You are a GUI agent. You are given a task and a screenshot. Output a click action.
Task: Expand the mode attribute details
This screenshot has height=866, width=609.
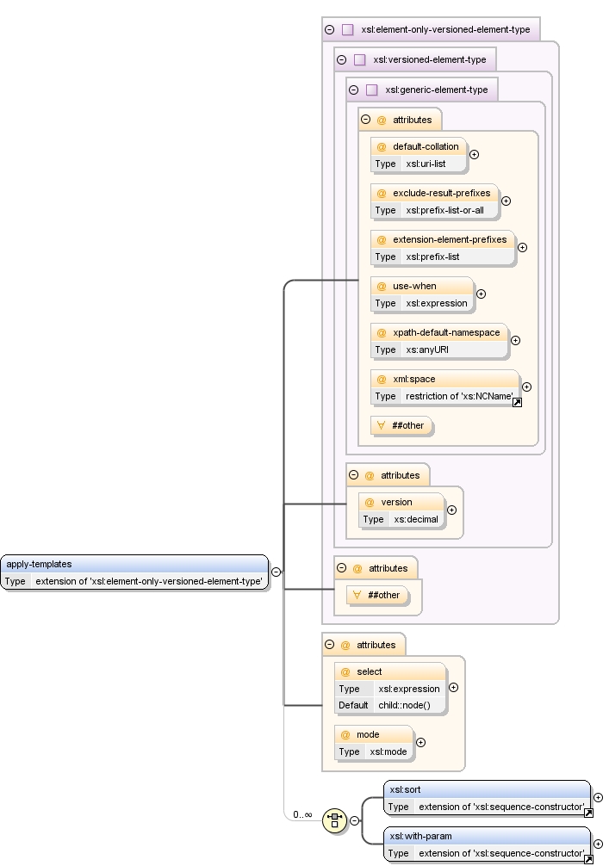420,742
